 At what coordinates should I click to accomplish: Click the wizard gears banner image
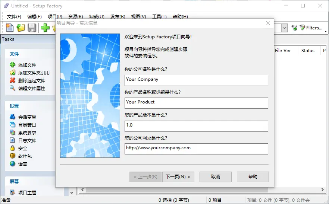tap(90, 96)
